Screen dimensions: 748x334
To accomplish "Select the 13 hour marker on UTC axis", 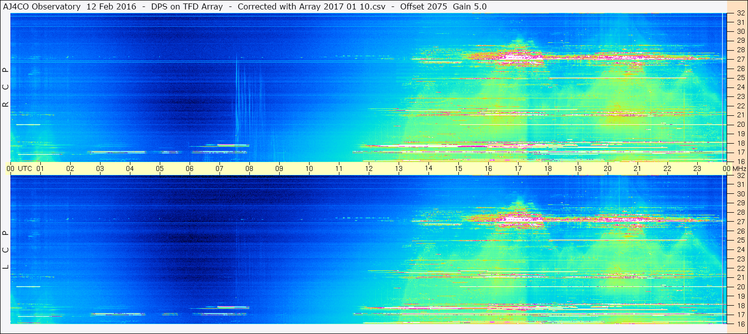I will tap(399, 168).
